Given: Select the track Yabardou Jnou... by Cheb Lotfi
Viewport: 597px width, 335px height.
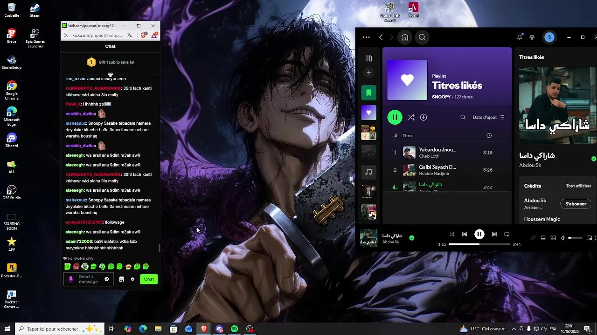Looking at the screenshot, I should pos(447,153).
